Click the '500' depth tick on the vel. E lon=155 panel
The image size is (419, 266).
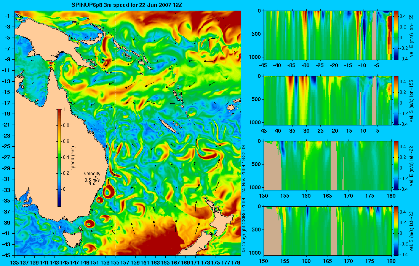pos(256,34)
